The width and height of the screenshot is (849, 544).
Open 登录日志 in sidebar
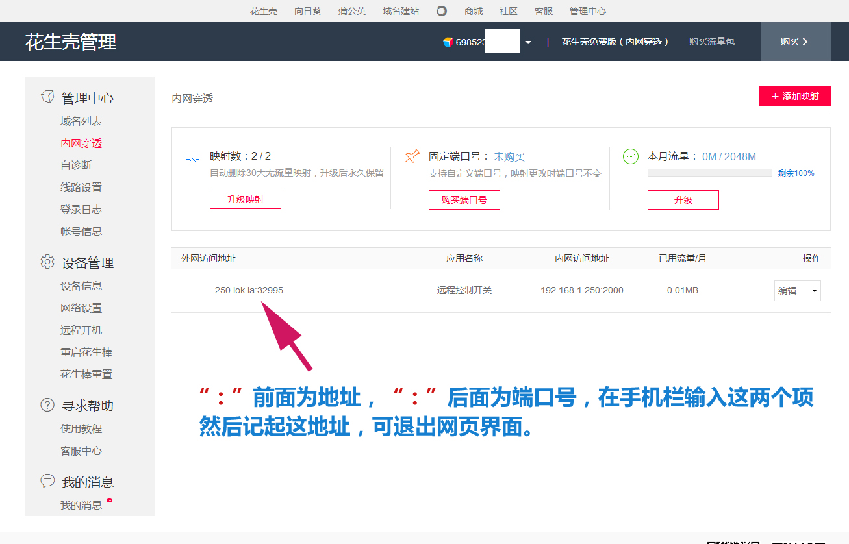(x=81, y=210)
